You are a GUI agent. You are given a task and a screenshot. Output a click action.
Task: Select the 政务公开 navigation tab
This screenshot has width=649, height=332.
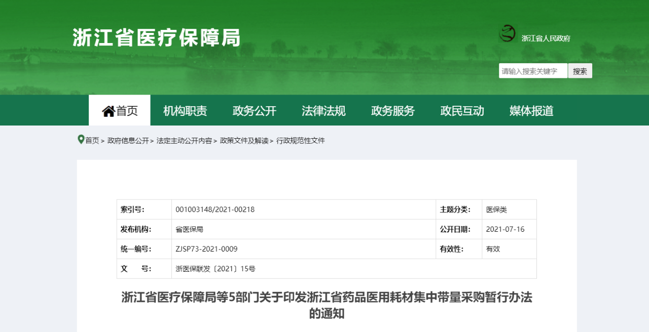click(x=255, y=111)
